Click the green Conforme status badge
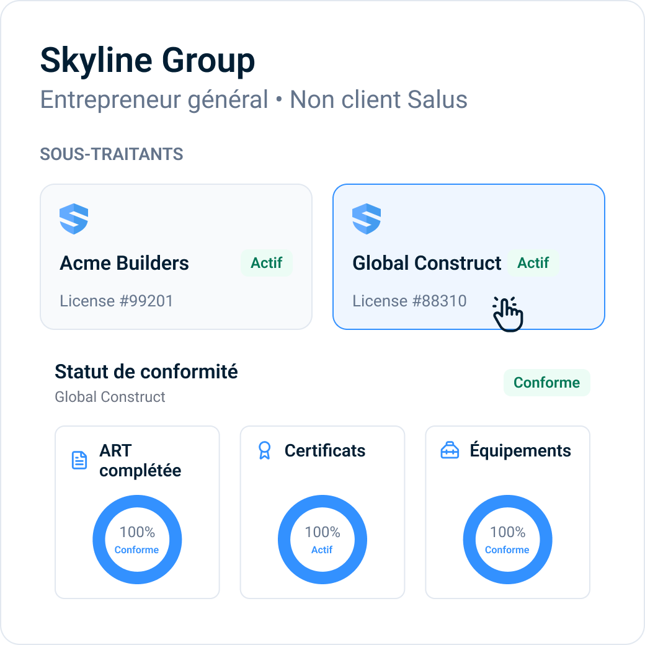This screenshot has height=645, width=645. click(x=546, y=383)
